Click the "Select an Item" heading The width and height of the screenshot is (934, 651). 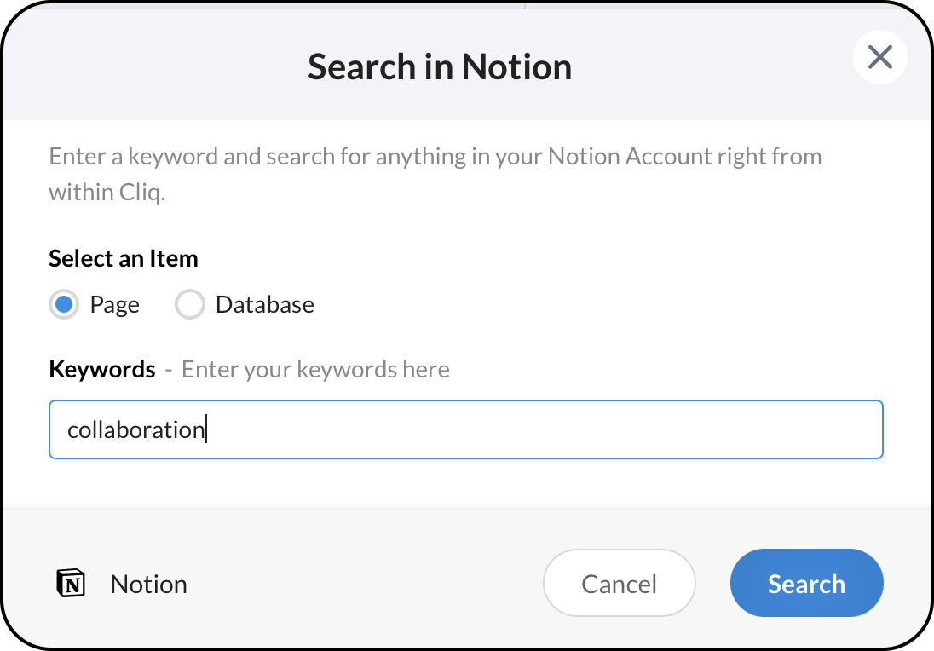pos(124,258)
